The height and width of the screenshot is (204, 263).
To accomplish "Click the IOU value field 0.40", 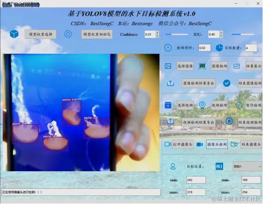I will click(214, 34).
